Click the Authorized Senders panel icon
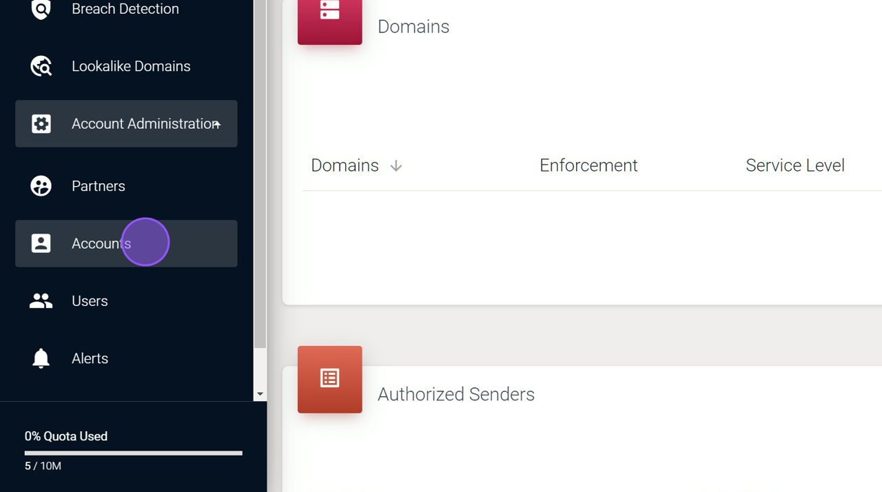 click(329, 379)
